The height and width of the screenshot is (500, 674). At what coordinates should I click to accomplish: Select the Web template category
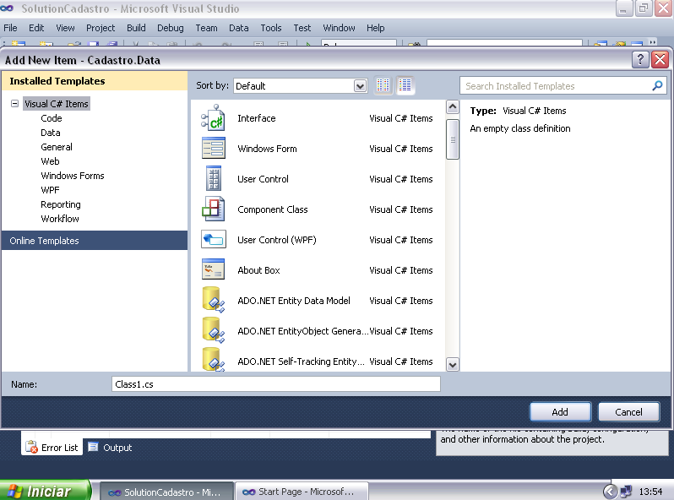pyautogui.click(x=50, y=161)
